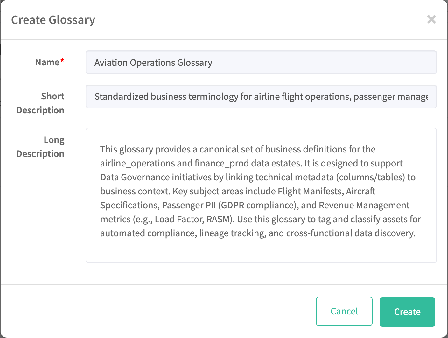Image resolution: width=448 pixels, height=338 pixels.
Task: Close the Create Glossary dialog with X
Action: 431,19
